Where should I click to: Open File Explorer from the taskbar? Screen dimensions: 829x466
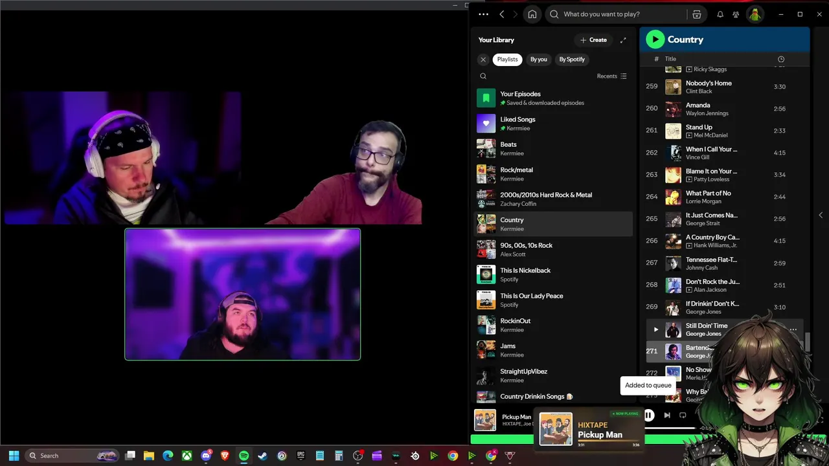click(x=149, y=456)
